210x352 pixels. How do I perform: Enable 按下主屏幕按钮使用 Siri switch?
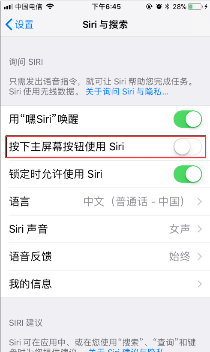188,146
